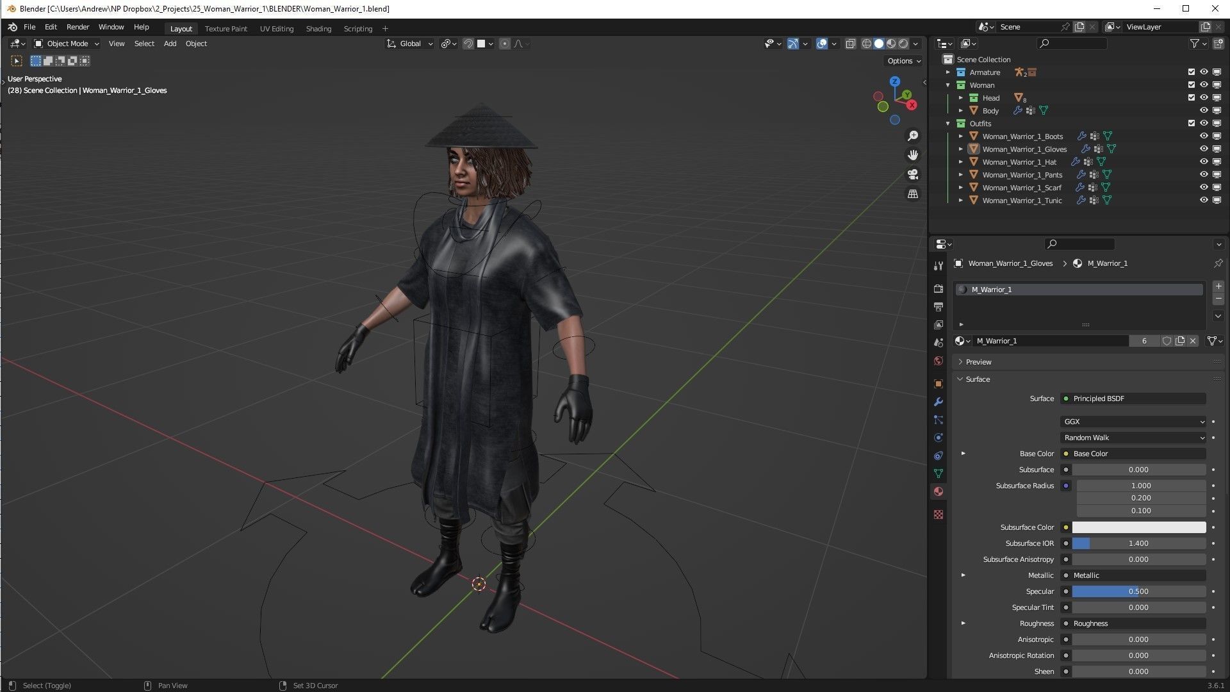The width and height of the screenshot is (1230, 692).
Task: Open the Texture properties checker tab
Action: 939,515
